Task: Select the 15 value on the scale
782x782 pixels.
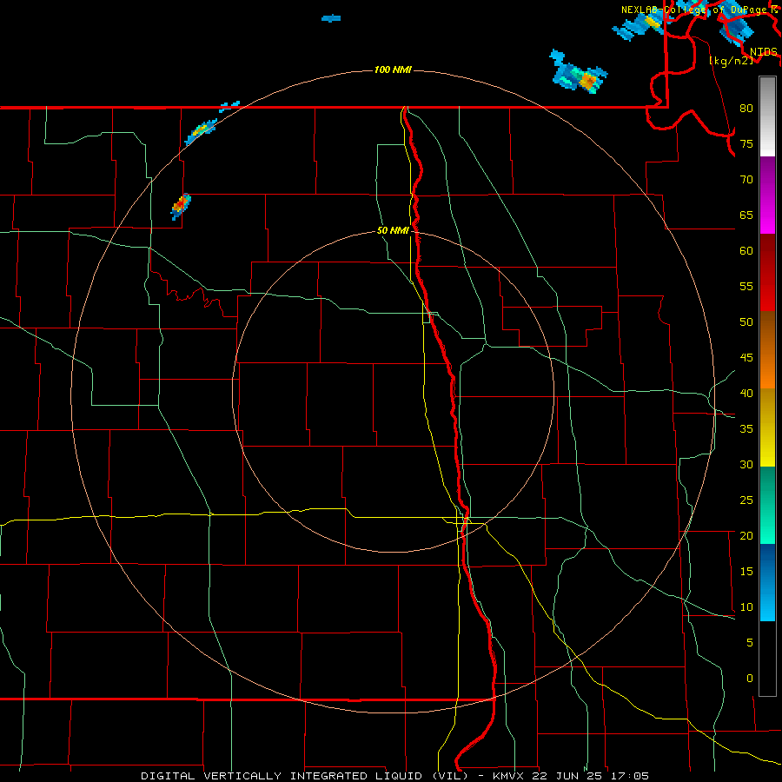Action: click(x=746, y=572)
